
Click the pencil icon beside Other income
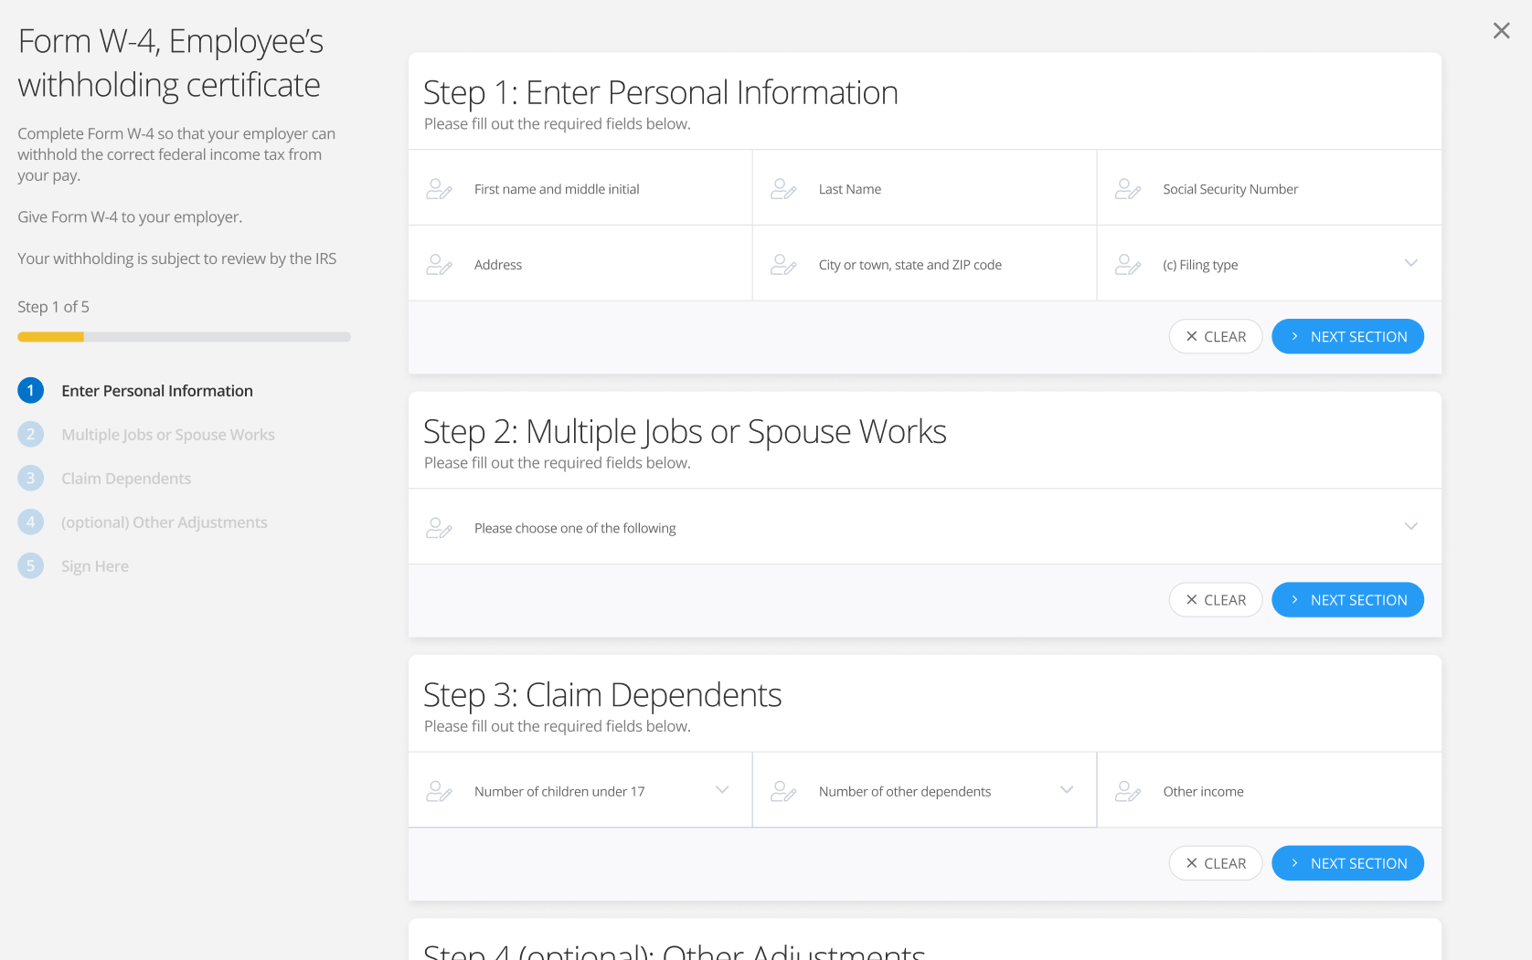pos(1127,790)
